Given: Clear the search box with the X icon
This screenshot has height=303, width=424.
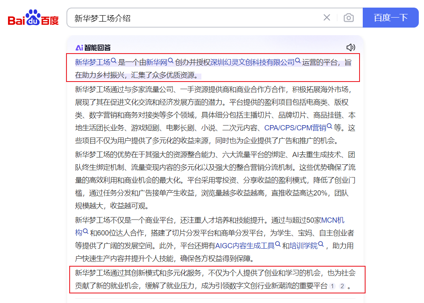Looking at the screenshot, I should coord(327,18).
